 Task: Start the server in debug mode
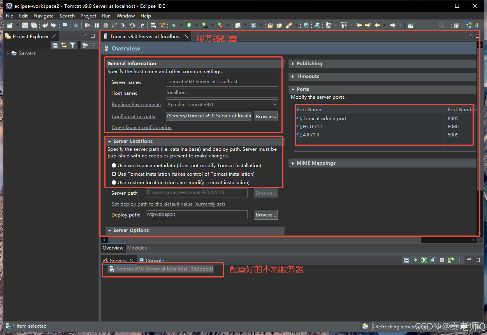[x=415, y=260]
